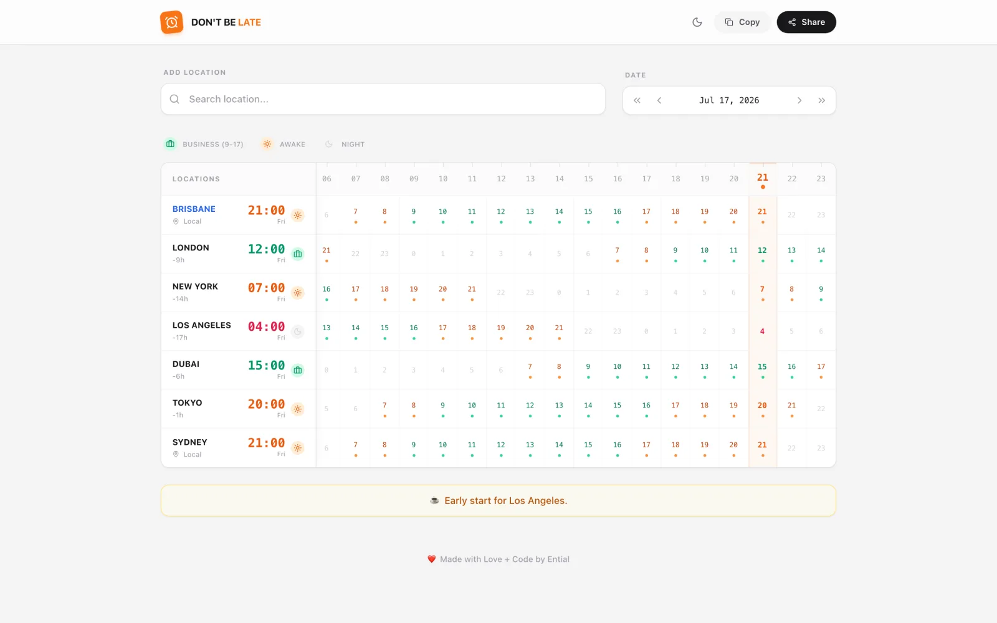Click the orange alarm clock logo
Image resolution: width=997 pixels, height=623 pixels.
point(171,22)
